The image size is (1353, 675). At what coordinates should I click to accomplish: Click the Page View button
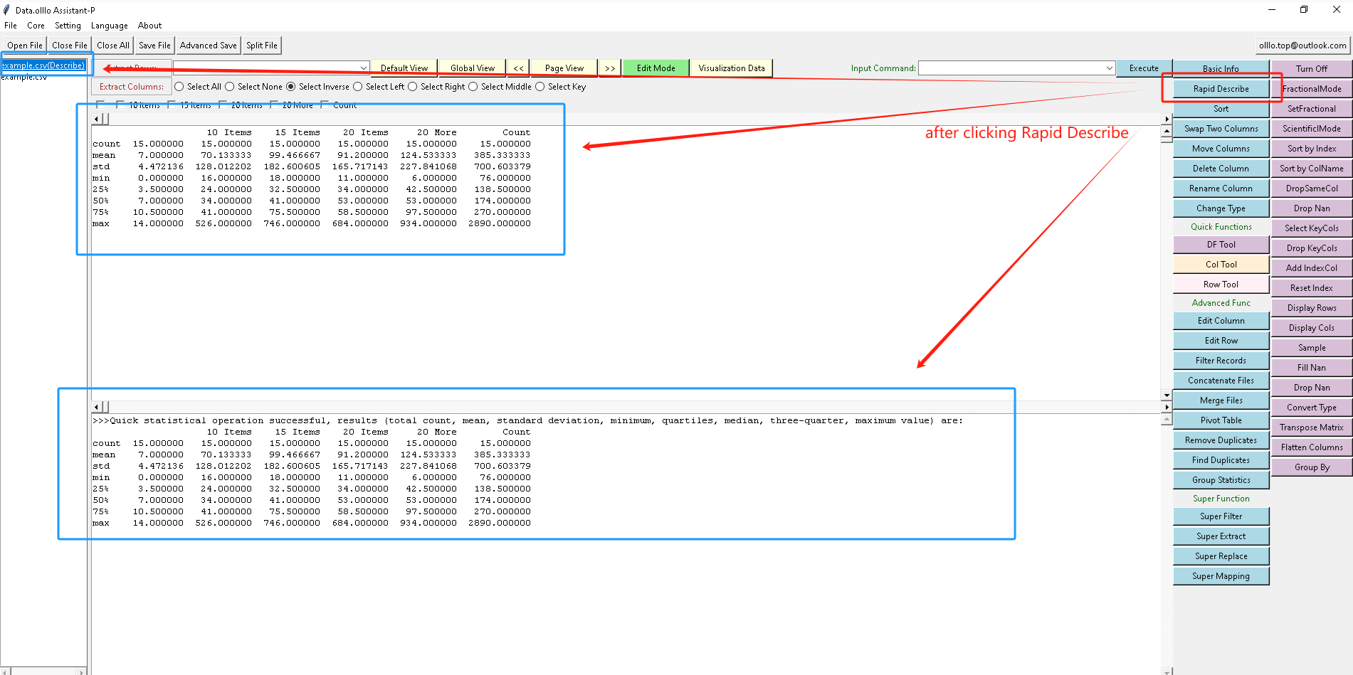[x=564, y=68]
